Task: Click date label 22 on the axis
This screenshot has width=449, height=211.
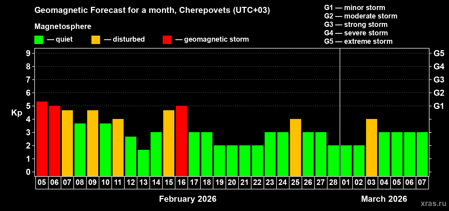Action: tap(257, 183)
